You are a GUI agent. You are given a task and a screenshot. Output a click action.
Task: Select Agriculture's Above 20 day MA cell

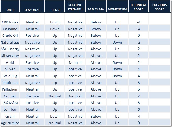point(96,123)
